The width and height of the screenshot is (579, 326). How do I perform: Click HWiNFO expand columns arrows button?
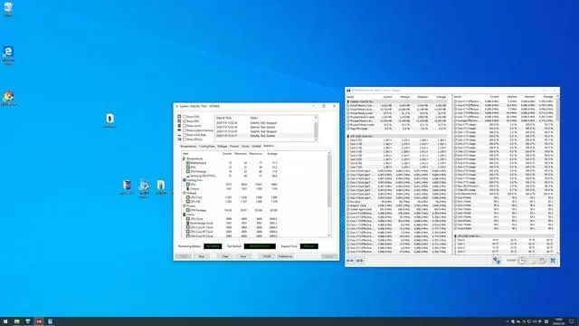tap(350, 261)
